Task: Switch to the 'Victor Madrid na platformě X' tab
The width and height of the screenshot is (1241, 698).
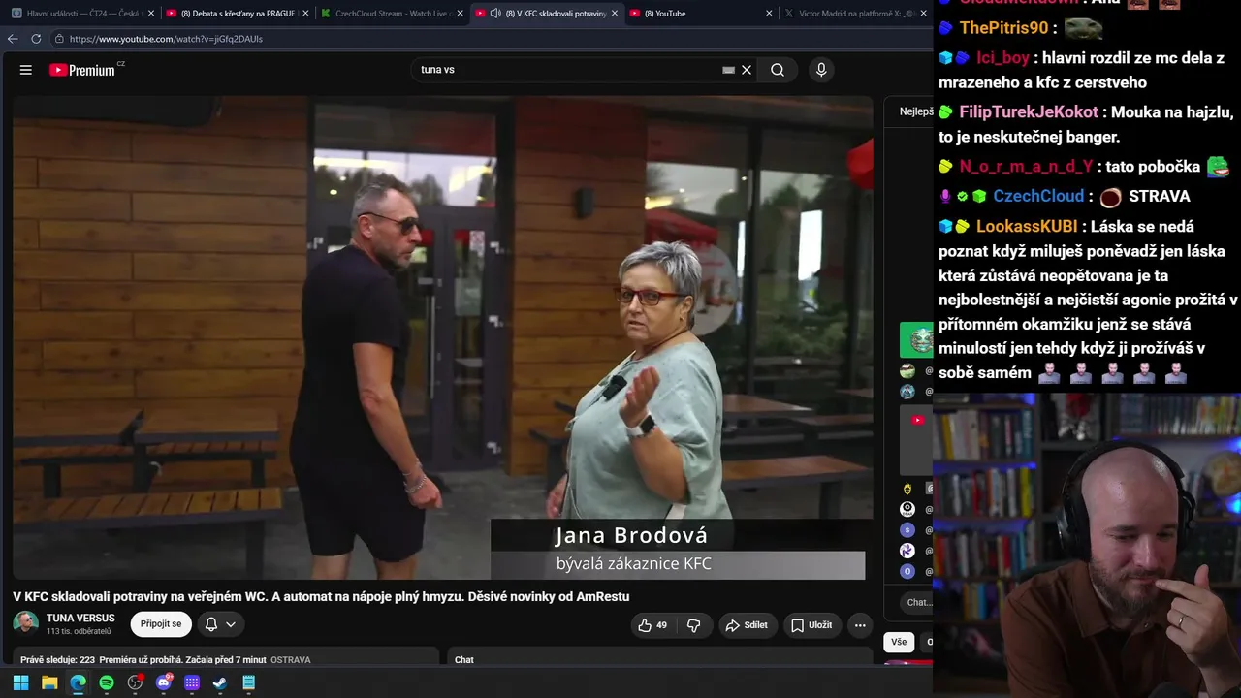Action: coord(854,14)
